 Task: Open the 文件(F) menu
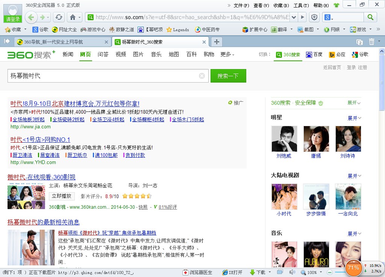pos(241,5)
